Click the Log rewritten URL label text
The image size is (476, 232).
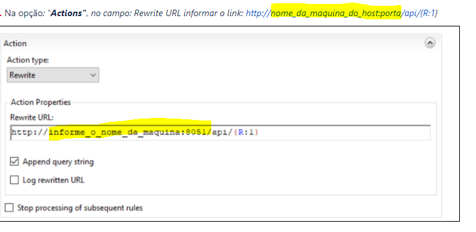(53, 180)
